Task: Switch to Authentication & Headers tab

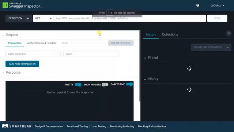Action: 42,43
